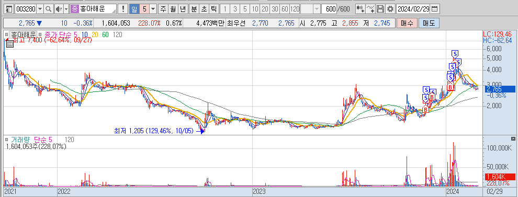Open chart settings gear icon
This screenshot has width=518, height=197.
coord(390,9)
